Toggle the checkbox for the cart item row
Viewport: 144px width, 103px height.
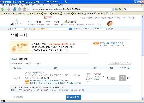point(128,78)
